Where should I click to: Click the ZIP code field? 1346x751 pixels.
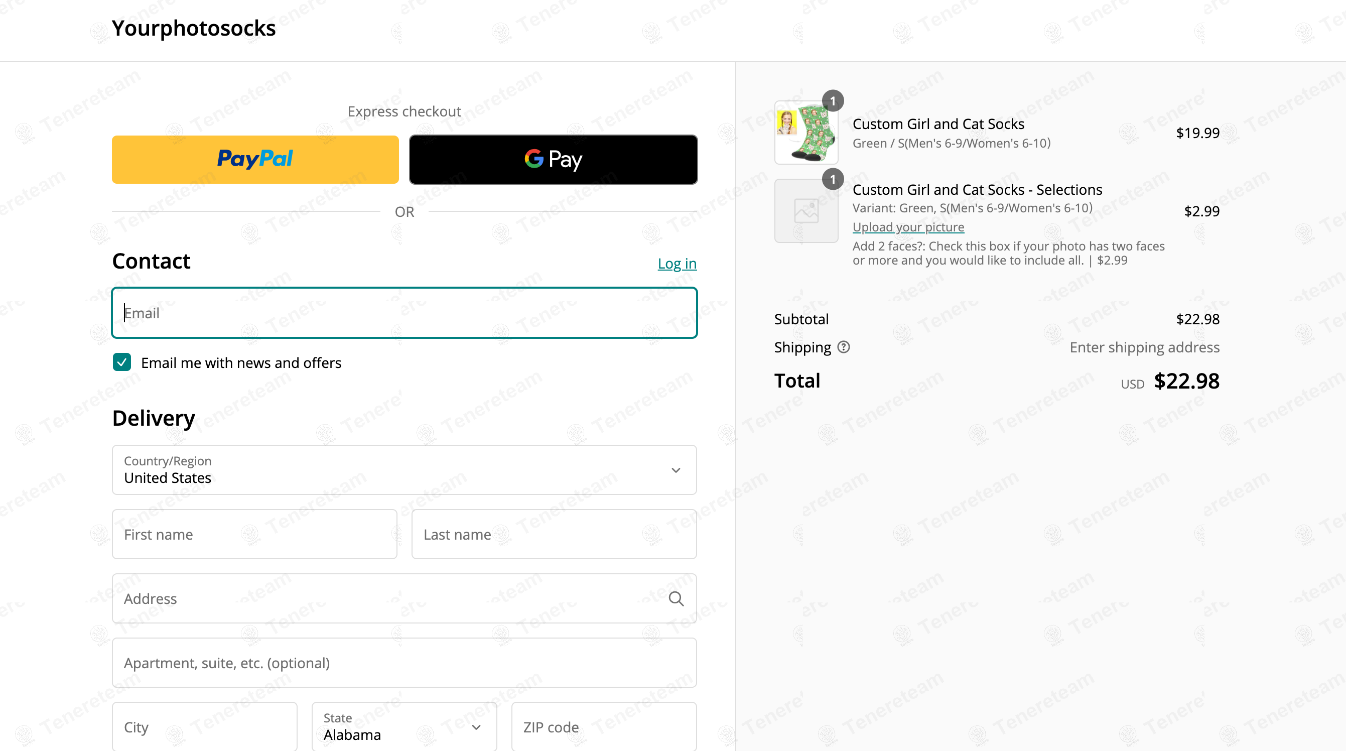pos(604,727)
